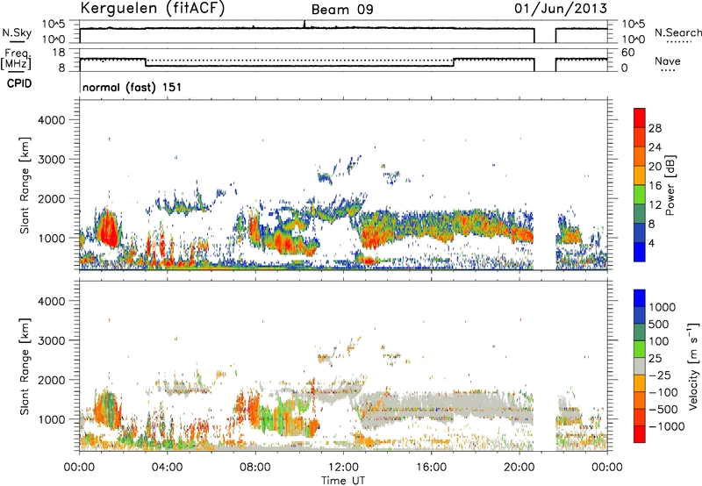
Task: Click the 'Velocity [m s⁻¹]' colorbar label
Action: 693,366
